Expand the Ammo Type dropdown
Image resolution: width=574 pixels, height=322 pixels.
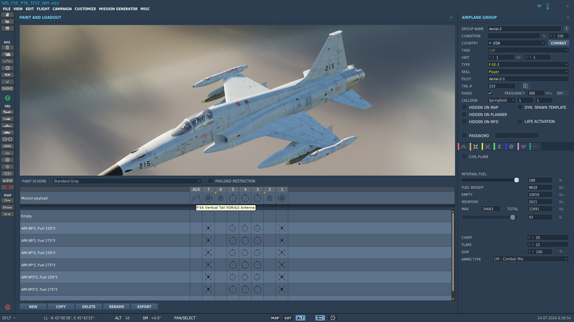[530, 259]
